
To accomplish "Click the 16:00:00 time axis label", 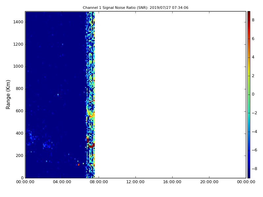I will pos(172,182).
